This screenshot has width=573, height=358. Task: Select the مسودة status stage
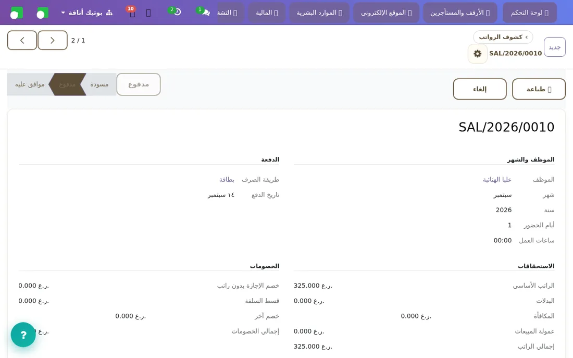tap(99, 84)
